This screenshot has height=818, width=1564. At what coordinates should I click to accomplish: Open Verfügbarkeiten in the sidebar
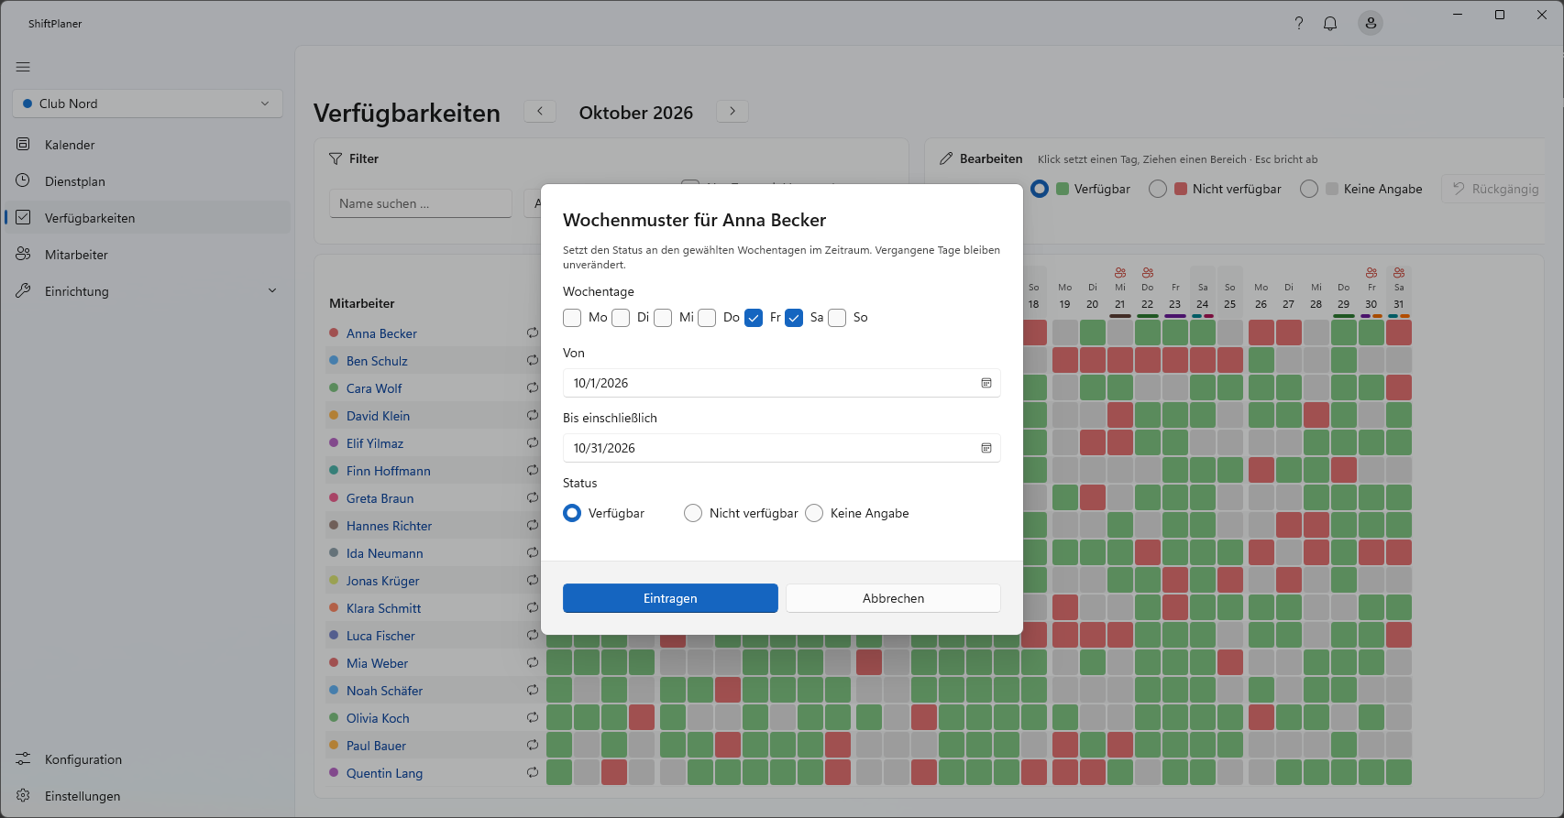(148, 218)
